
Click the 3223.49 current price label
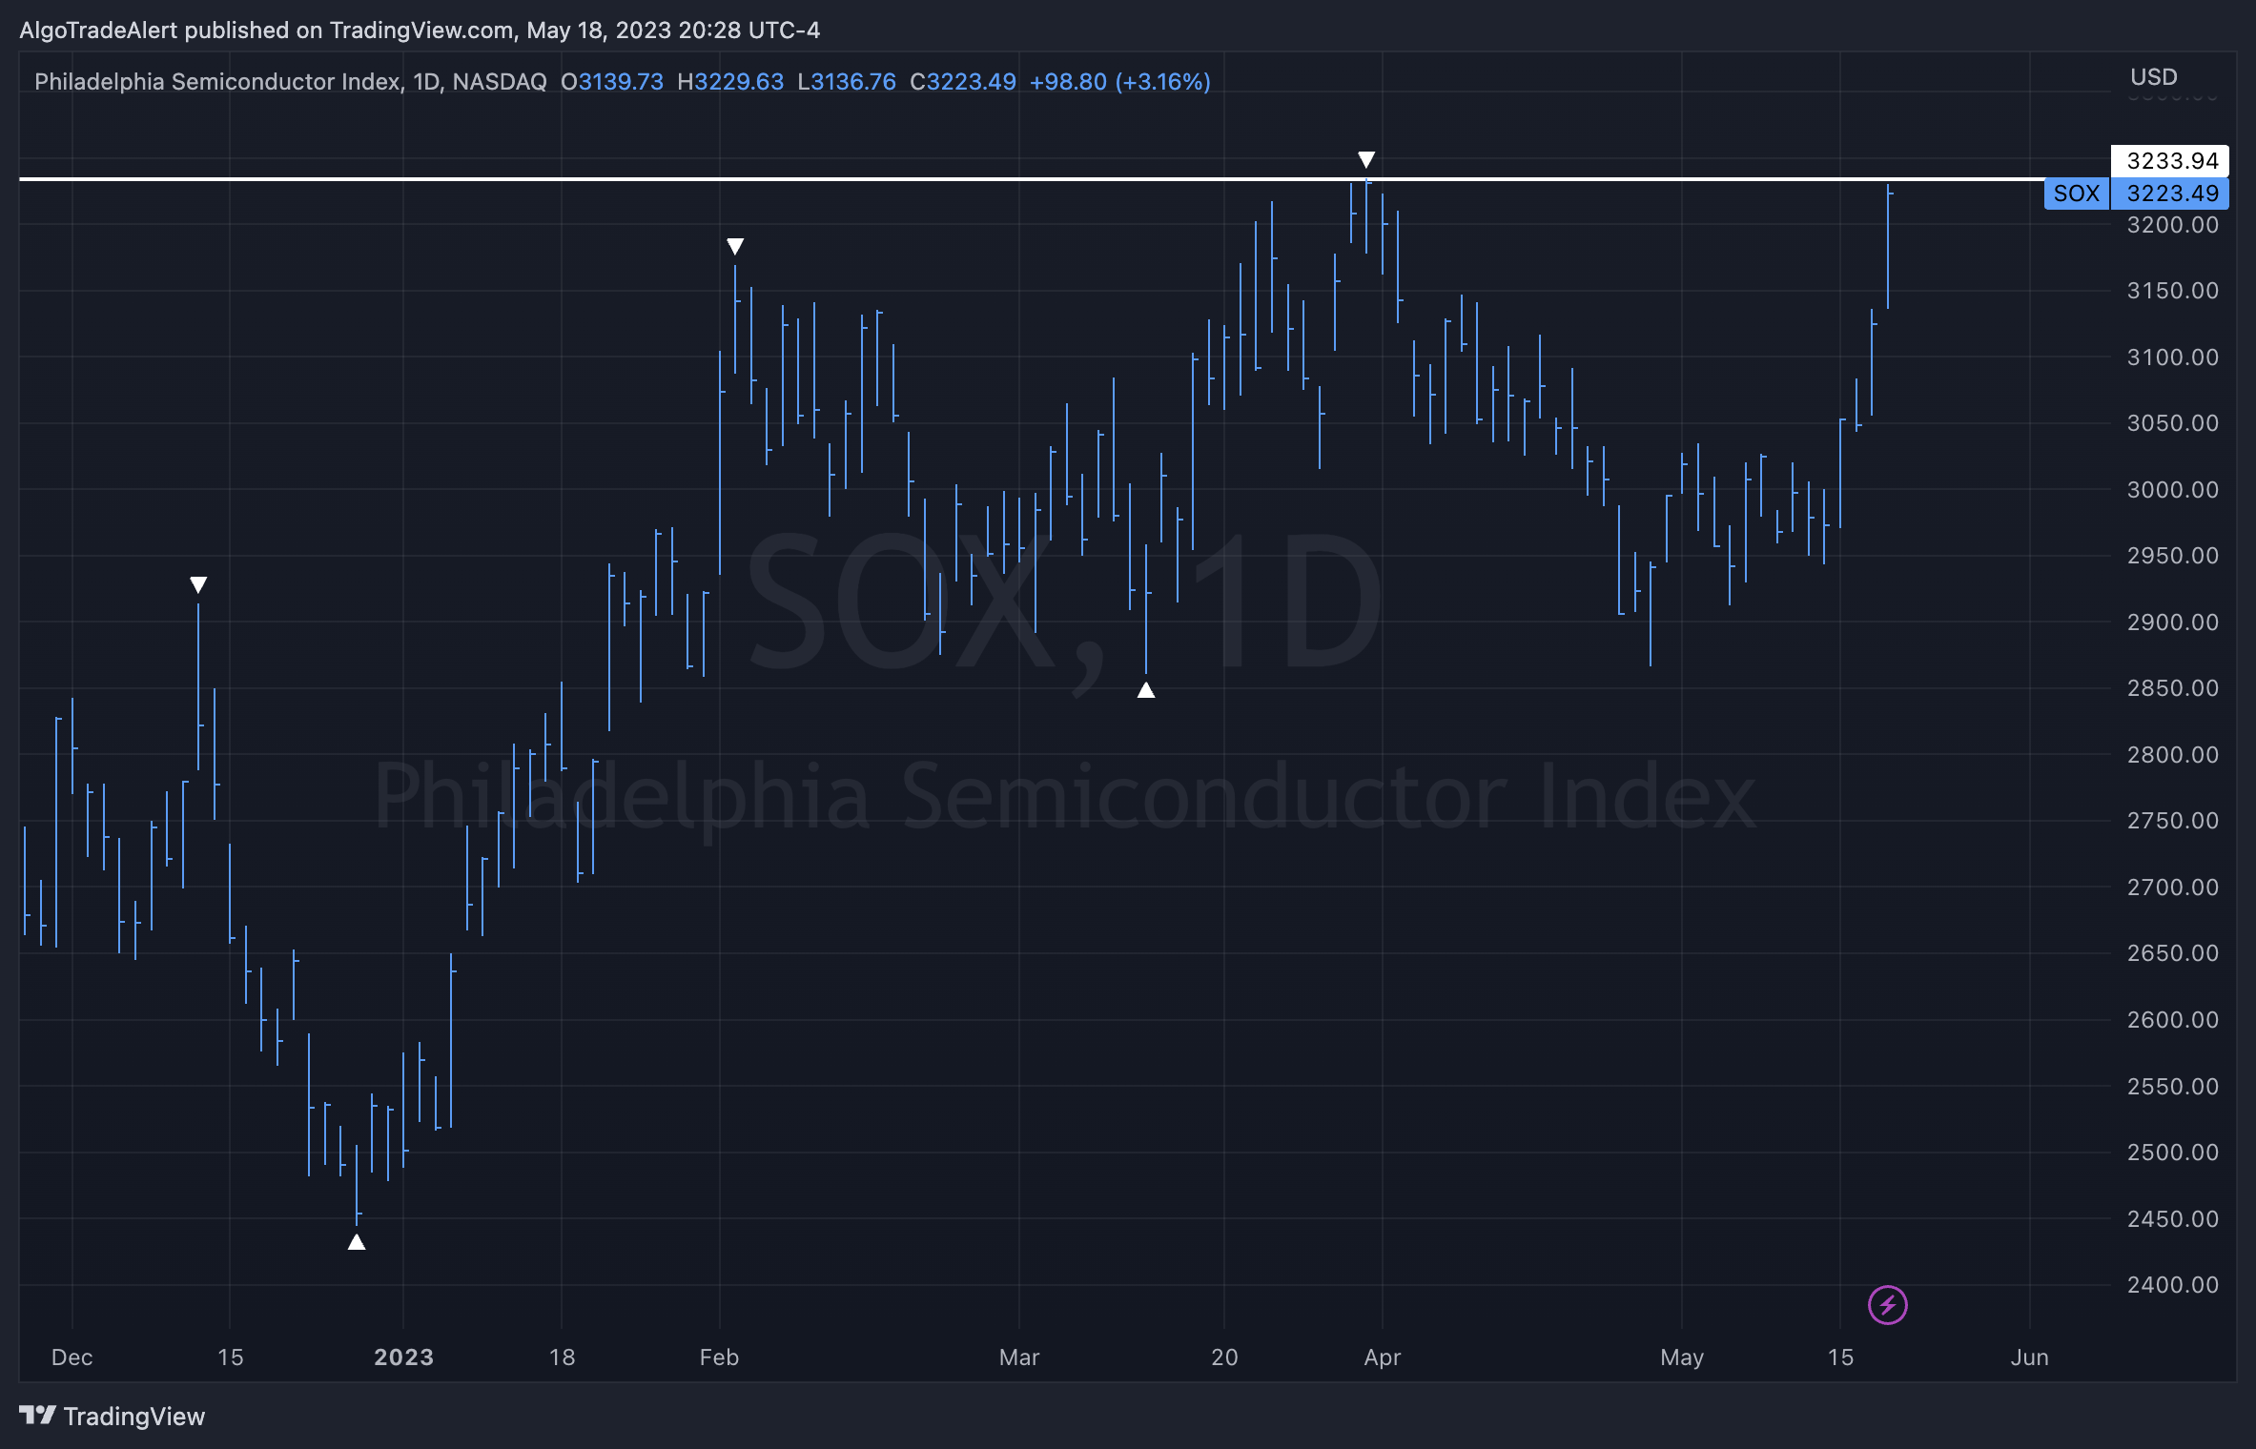pos(2171,194)
